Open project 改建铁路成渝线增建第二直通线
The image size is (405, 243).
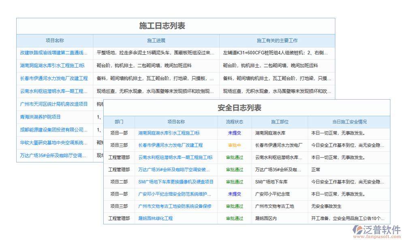(53, 53)
